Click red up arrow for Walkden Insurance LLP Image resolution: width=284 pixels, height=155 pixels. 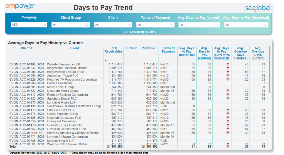click(x=228, y=64)
